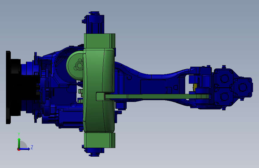Click the blue Z axis arrow of triad
The width and height of the screenshot is (259, 168).
tap(25, 149)
